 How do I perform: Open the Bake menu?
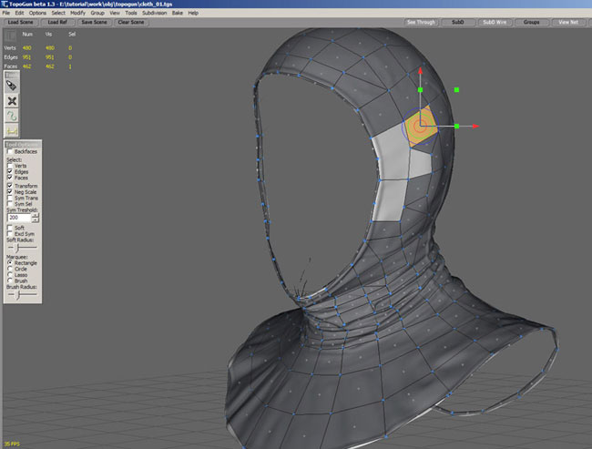pyautogui.click(x=178, y=13)
